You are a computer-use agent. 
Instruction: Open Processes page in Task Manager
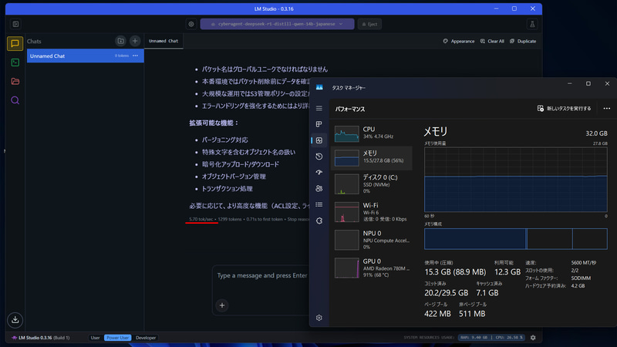319,124
